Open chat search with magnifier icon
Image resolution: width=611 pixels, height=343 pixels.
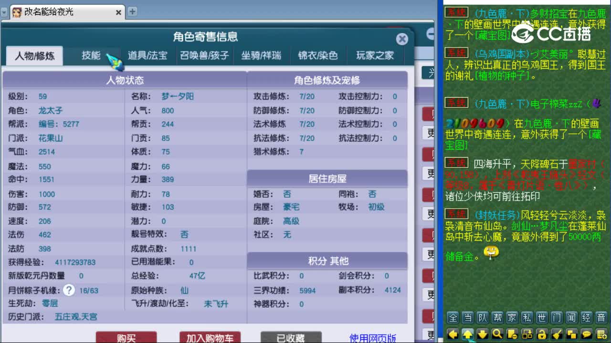(497, 334)
